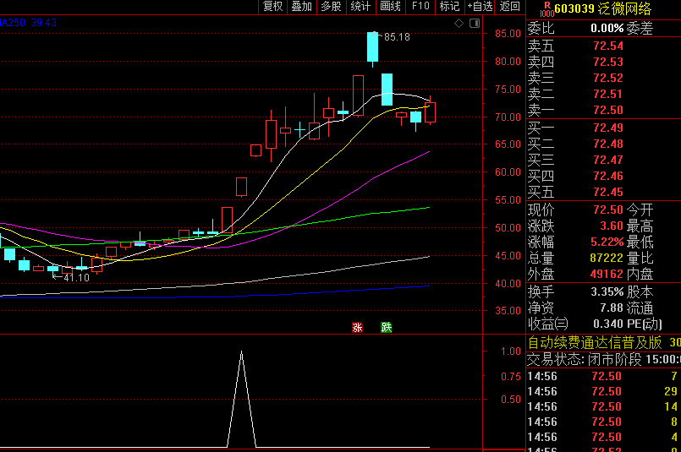Click the 标记 mark button
The image size is (681, 452).
(449, 7)
